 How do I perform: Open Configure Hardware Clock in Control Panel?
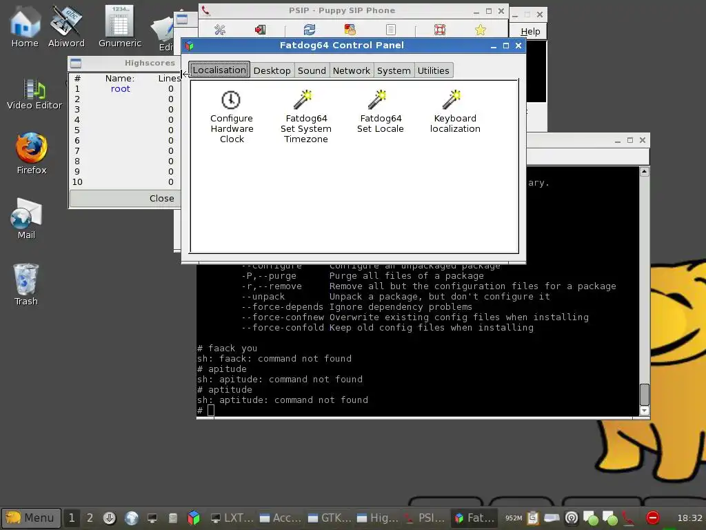tap(232, 117)
